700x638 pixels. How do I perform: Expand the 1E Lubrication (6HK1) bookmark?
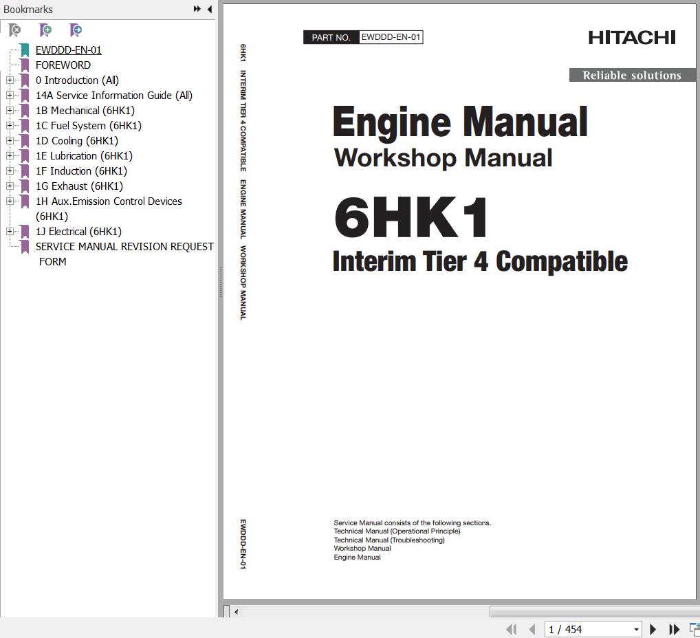[10, 156]
